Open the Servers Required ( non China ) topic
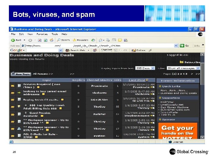 (x=42, y=86)
